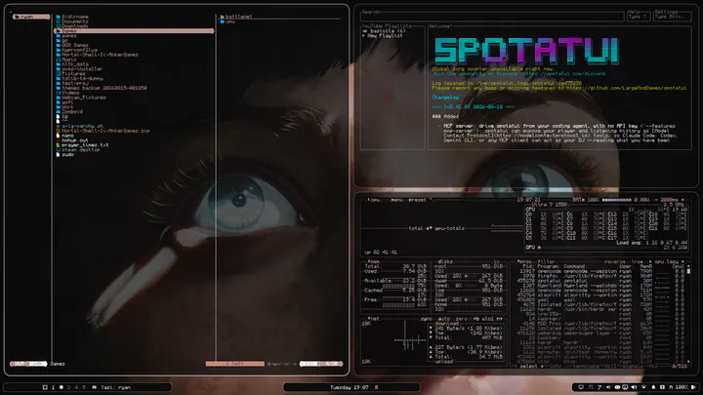Viewport: 703px width, 395px height.
Task: Click the notification bell tray icon
Action: [x=653, y=387]
